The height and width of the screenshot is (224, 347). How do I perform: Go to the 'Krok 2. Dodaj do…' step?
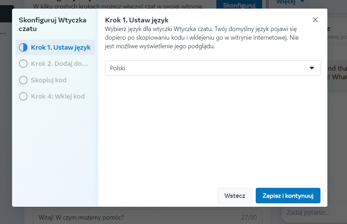click(x=59, y=64)
